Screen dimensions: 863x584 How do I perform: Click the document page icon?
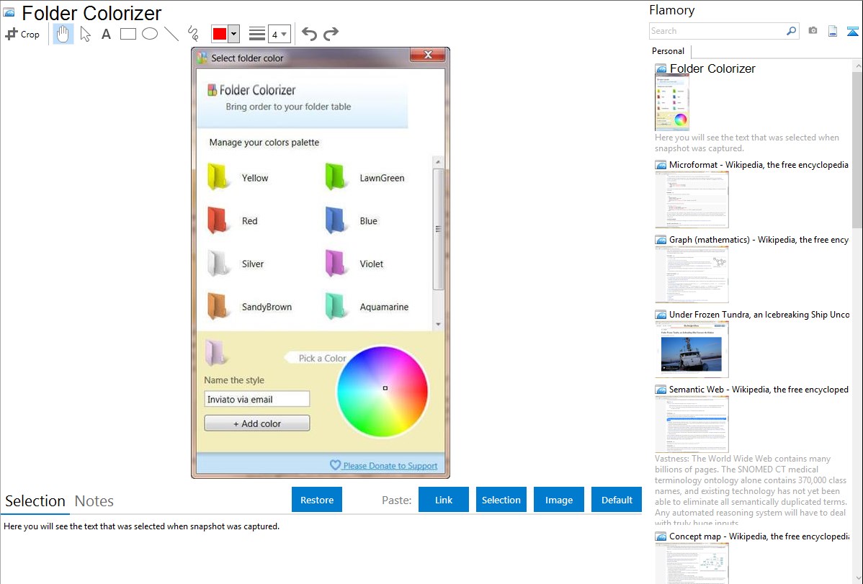(x=833, y=31)
